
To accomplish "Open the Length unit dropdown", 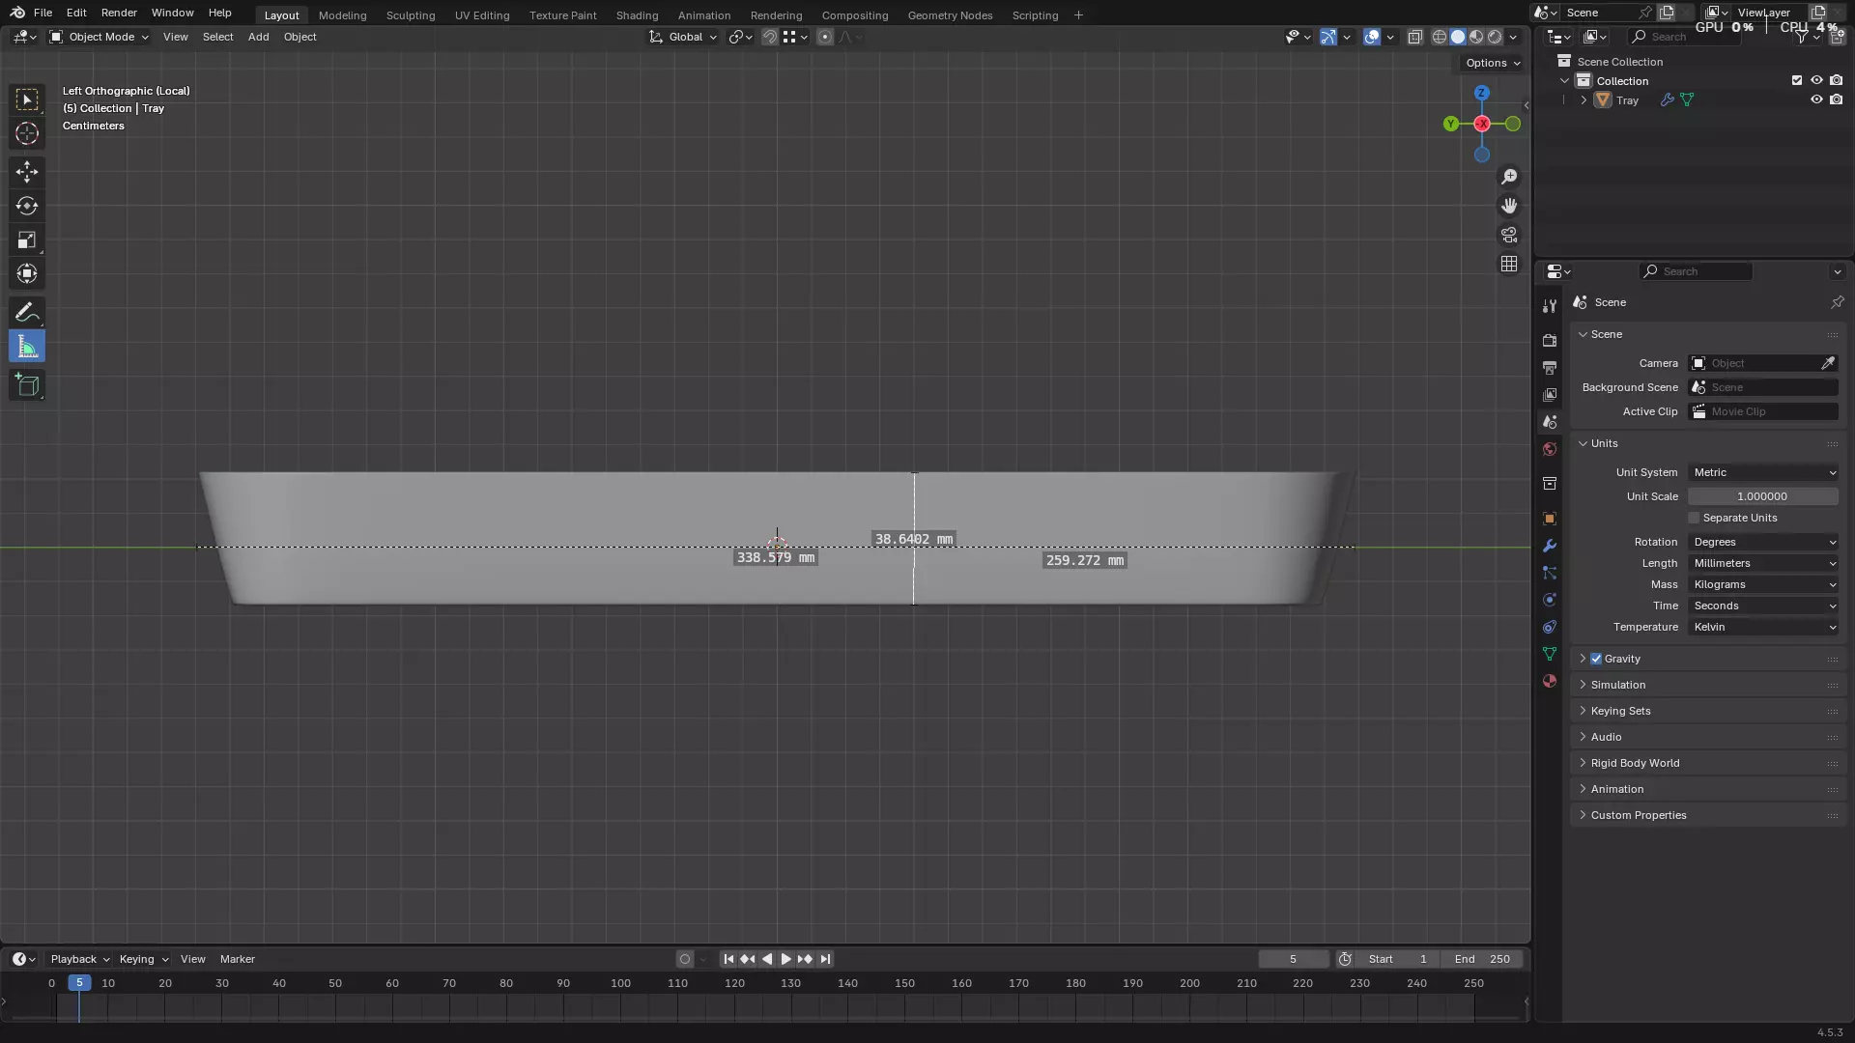I will pyautogui.click(x=1764, y=563).
